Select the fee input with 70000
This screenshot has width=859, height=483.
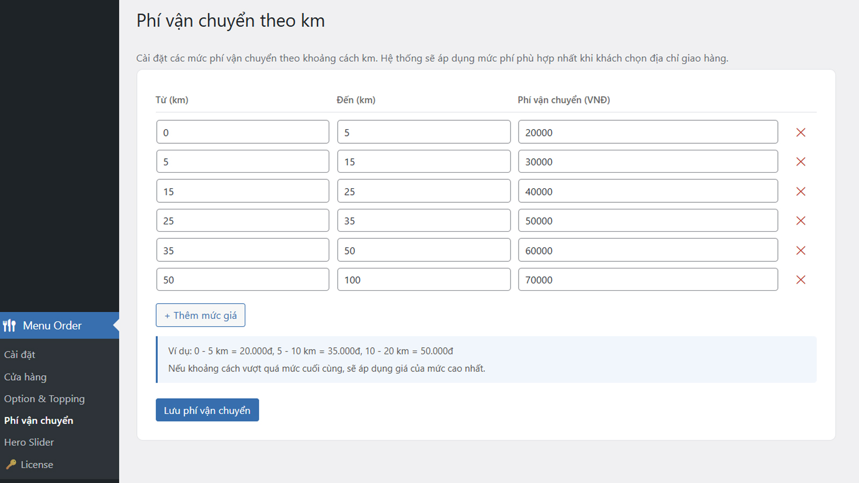click(x=647, y=280)
